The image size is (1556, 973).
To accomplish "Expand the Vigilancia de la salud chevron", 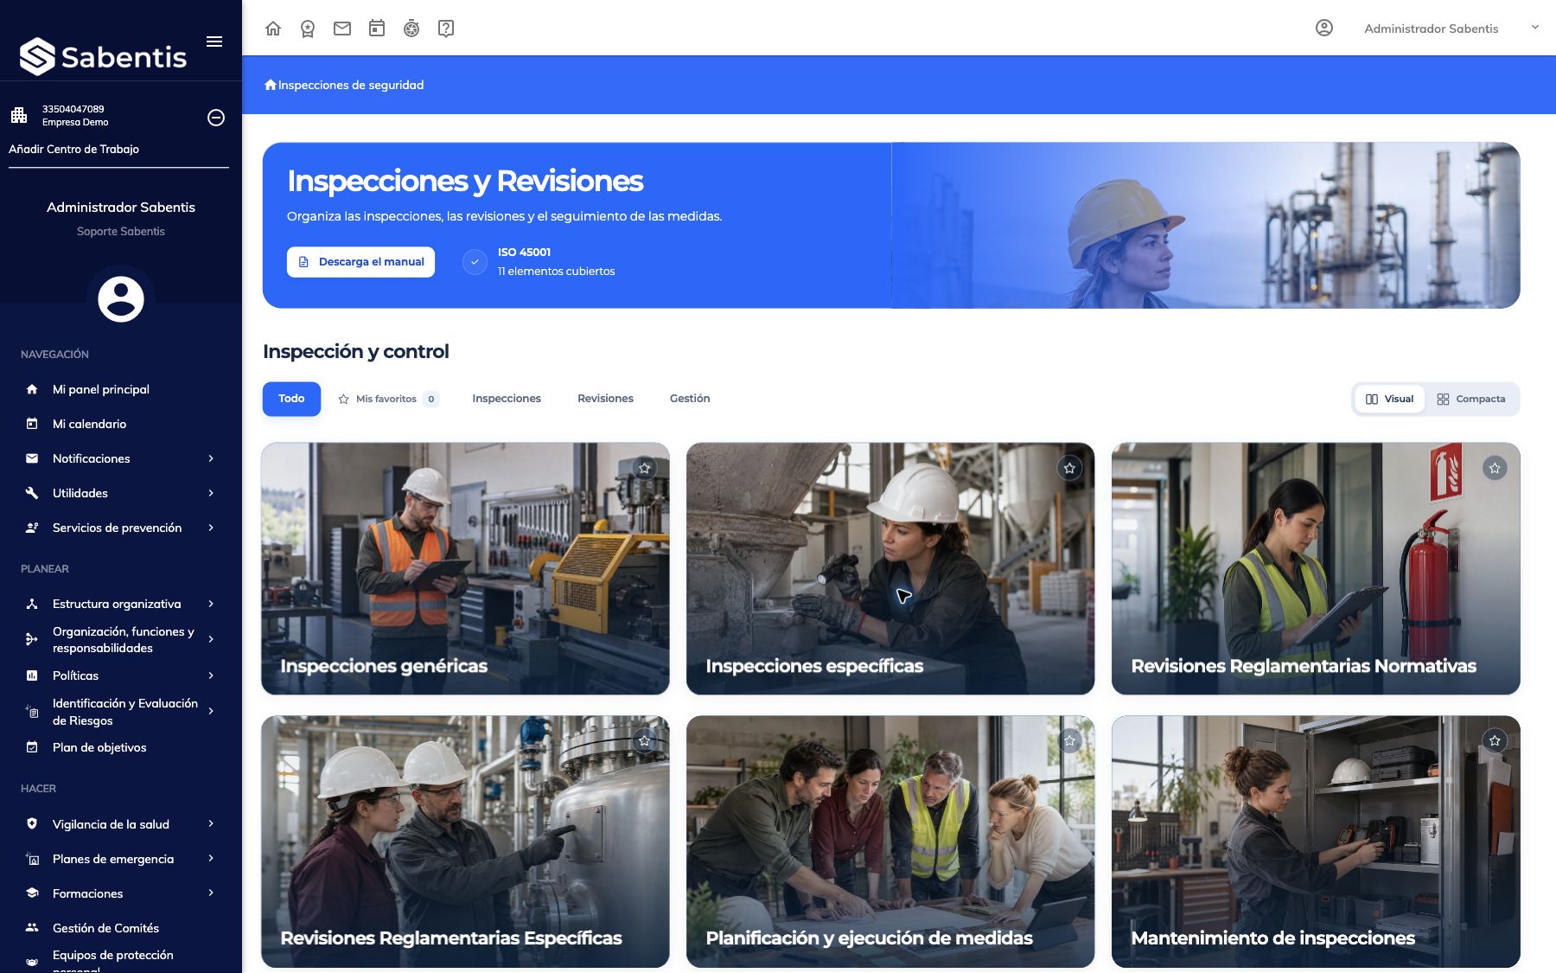I will (x=211, y=824).
